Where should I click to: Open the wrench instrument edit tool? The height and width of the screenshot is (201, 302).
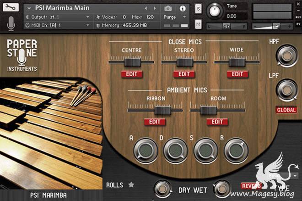[x=11, y=7]
